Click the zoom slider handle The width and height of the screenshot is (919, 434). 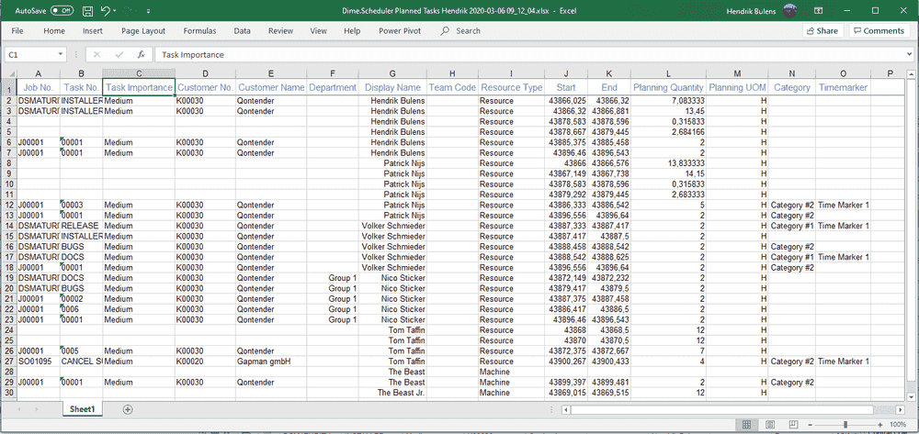[845, 424]
